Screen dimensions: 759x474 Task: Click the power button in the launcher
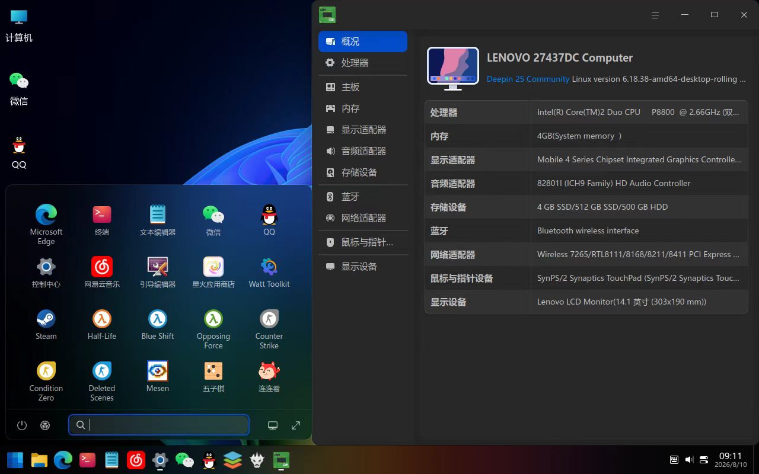tap(22, 425)
